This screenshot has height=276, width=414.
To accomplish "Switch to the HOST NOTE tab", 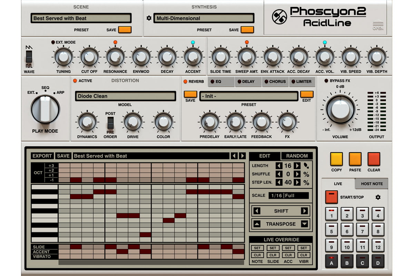I will (372, 184).
